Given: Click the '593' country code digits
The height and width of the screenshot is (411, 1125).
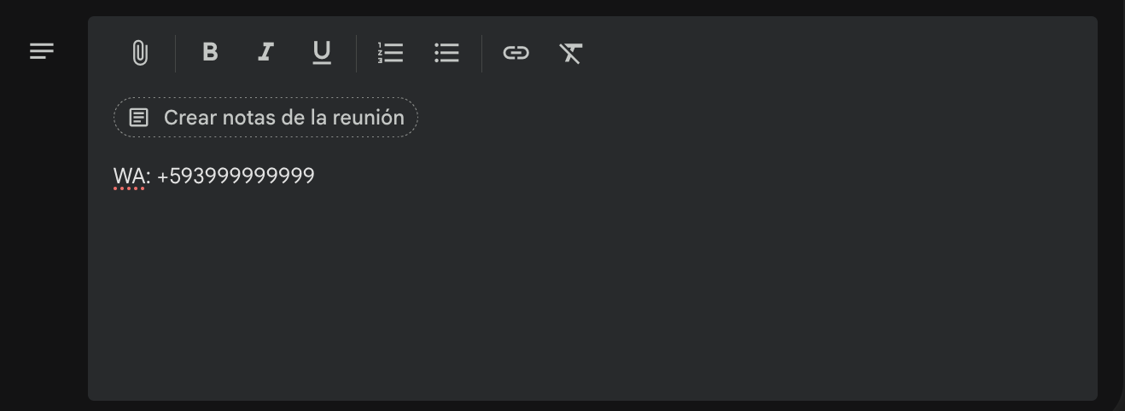Looking at the screenshot, I should [187, 177].
